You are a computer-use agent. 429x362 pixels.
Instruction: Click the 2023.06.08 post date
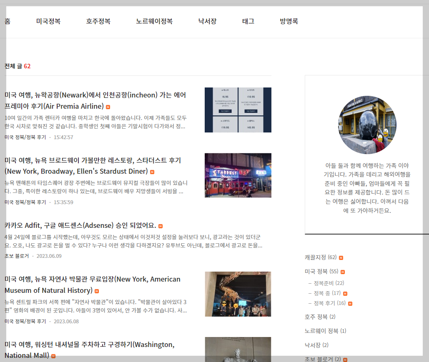tap(66, 322)
